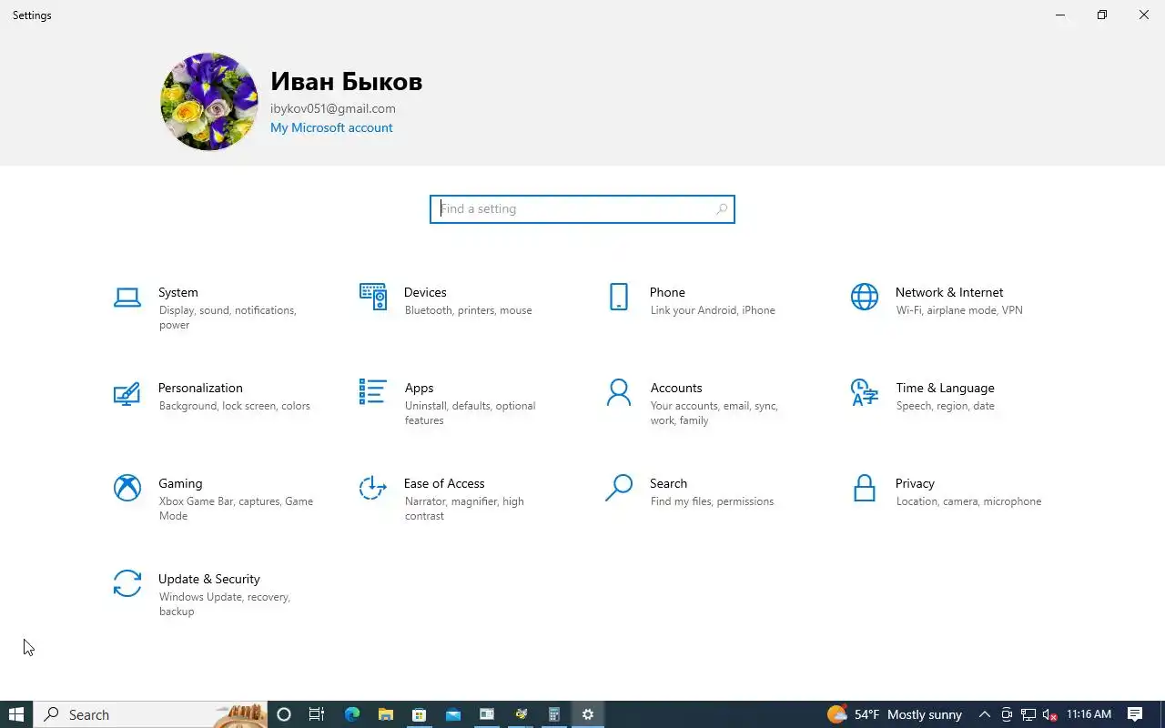This screenshot has height=728, width=1165.
Task: Open the System settings laptop icon
Action: coord(127,298)
